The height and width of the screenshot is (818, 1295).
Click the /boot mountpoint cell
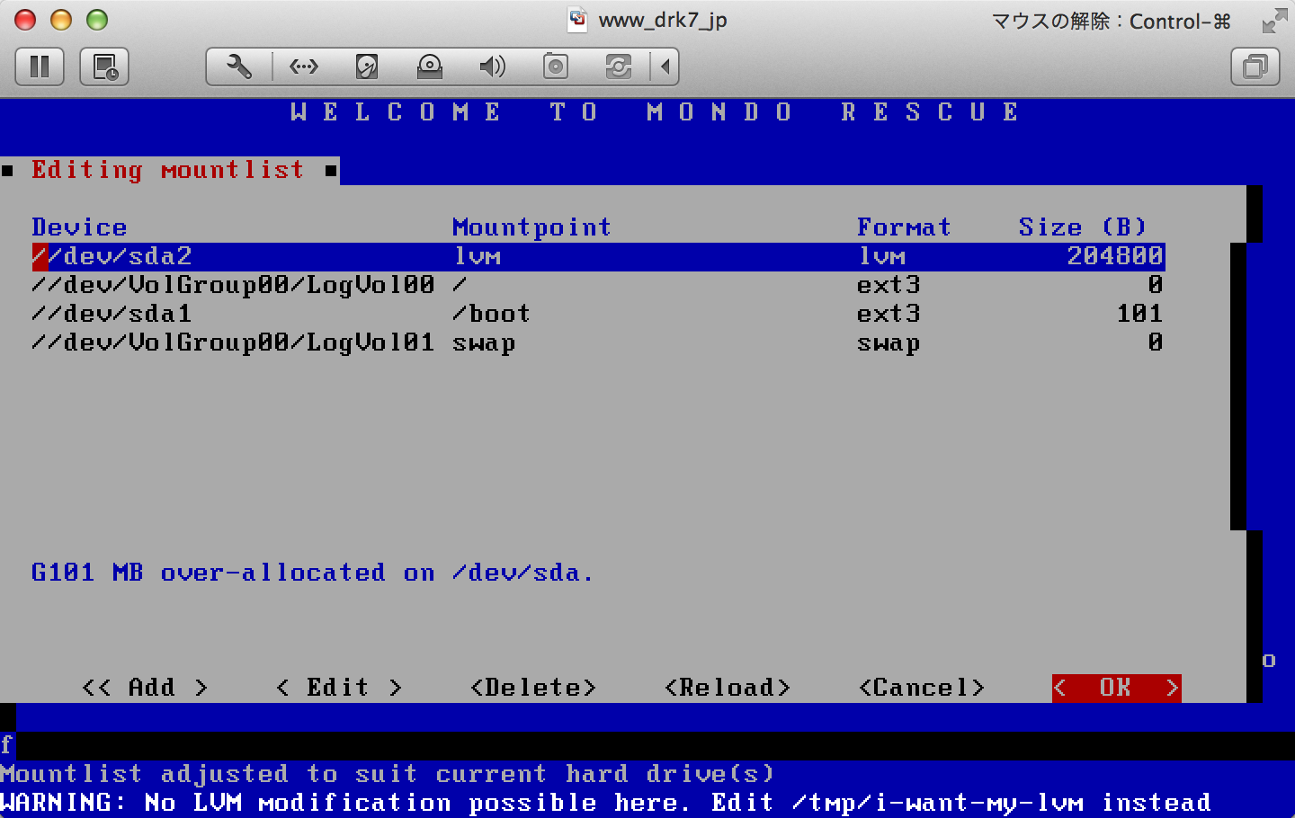pos(491,314)
